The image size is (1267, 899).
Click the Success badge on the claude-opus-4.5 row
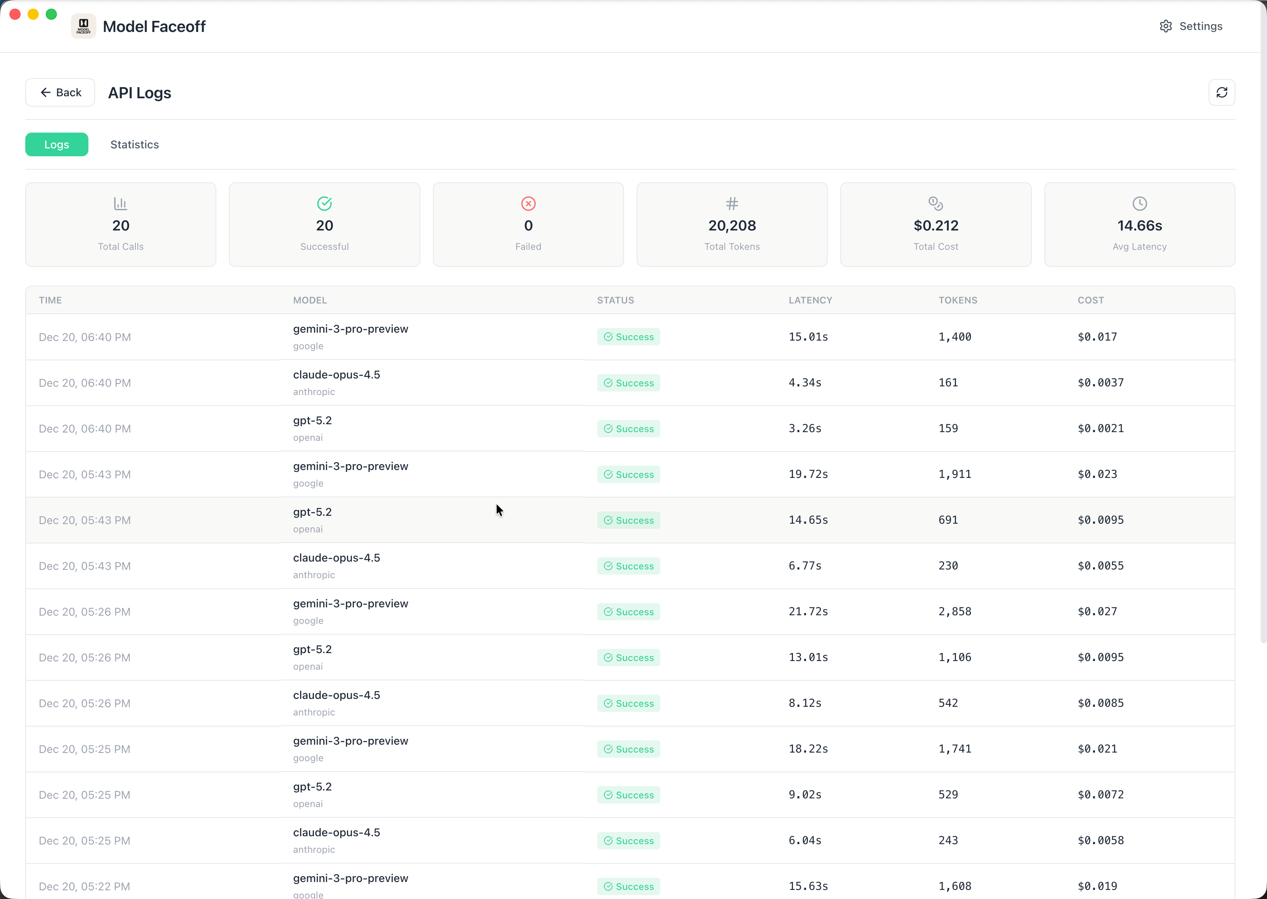point(628,382)
